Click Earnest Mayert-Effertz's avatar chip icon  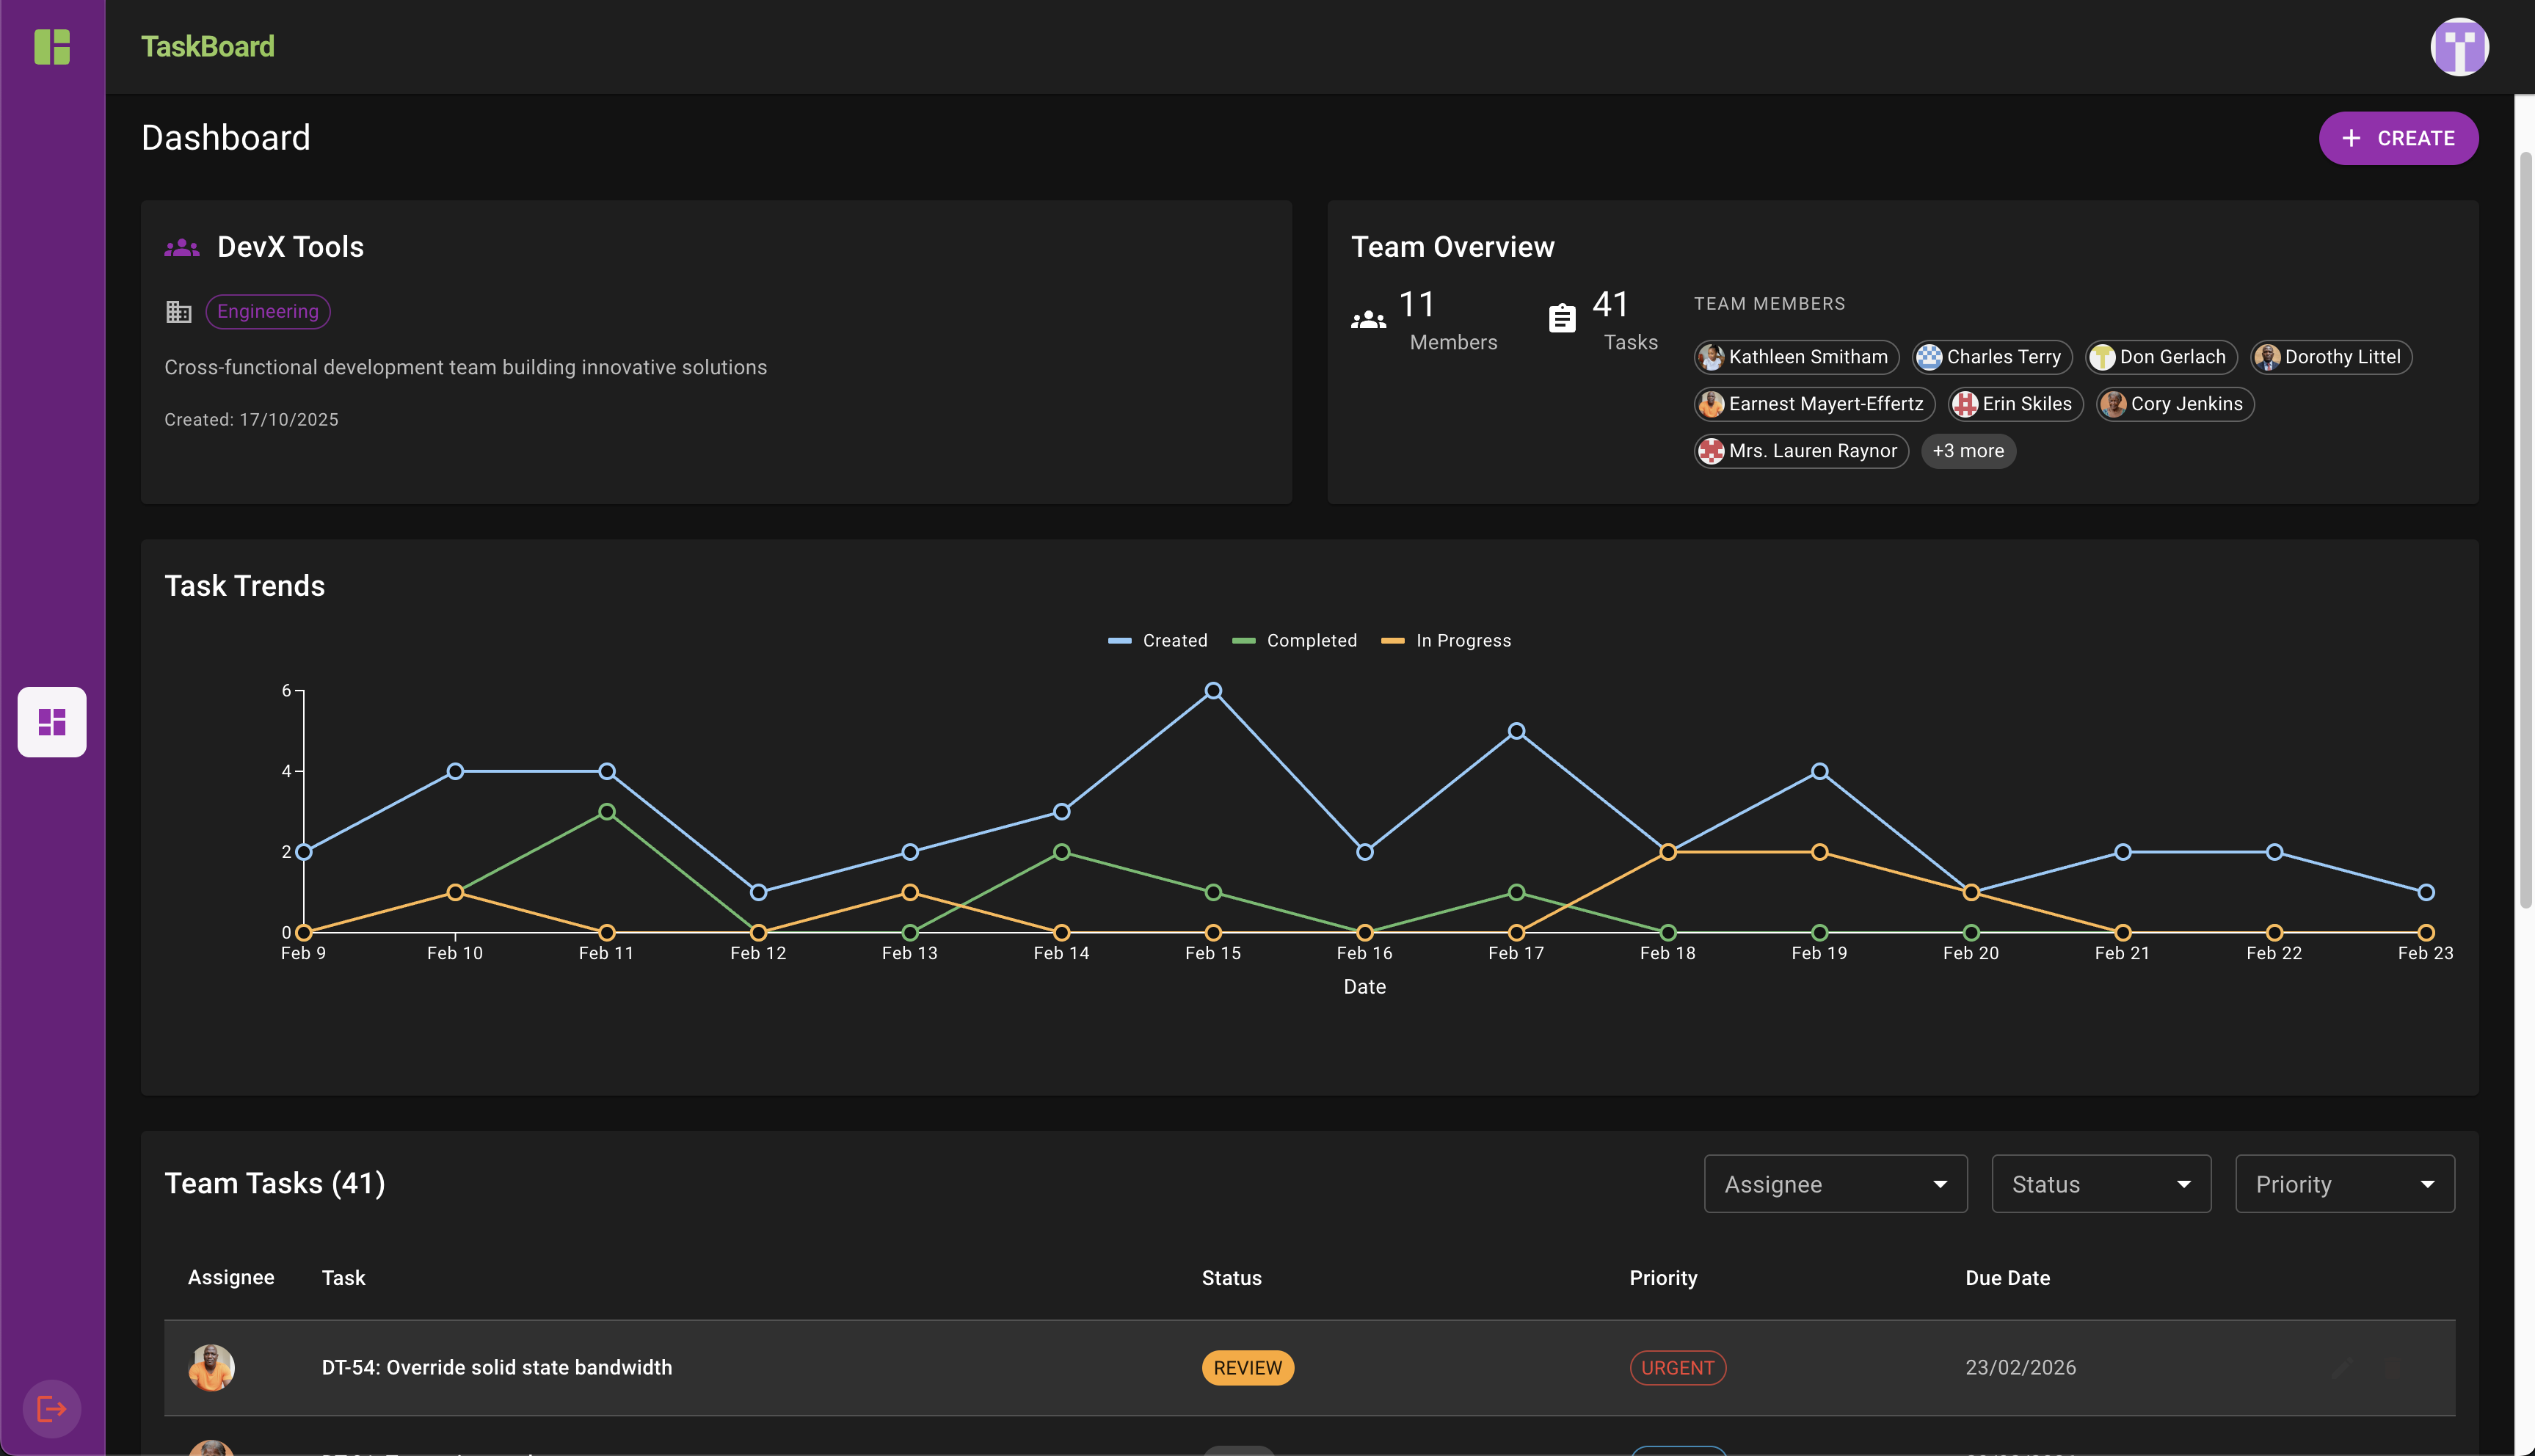[1712, 404]
